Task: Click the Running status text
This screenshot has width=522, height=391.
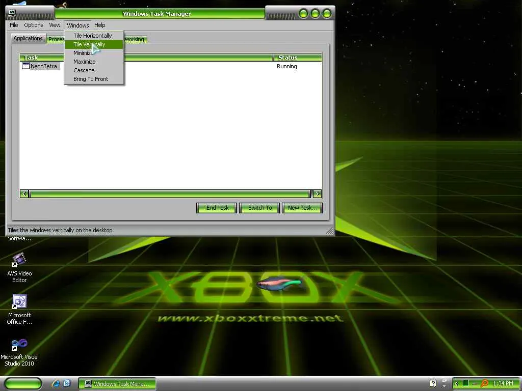Action: click(x=286, y=66)
